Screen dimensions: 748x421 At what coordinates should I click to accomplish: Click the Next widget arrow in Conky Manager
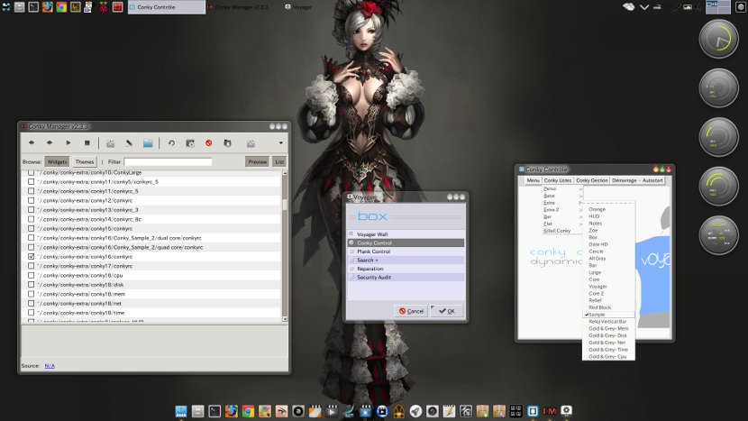point(50,142)
